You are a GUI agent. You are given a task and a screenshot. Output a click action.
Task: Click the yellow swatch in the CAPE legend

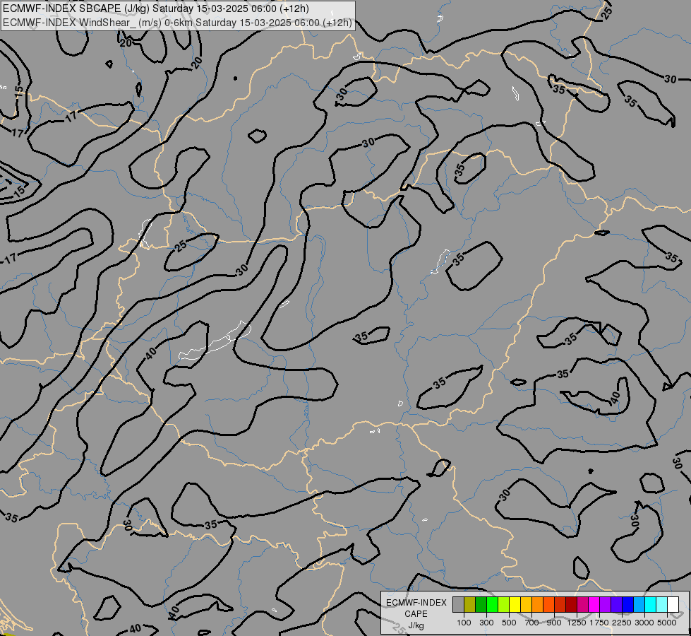click(515, 604)
